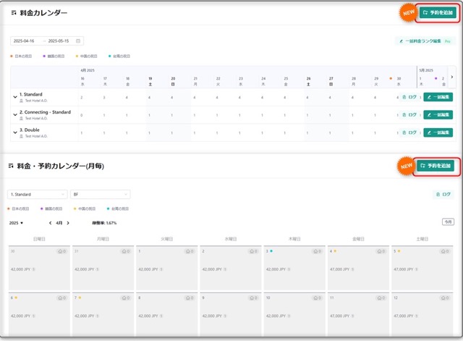This screenshot has height=341, width=463.
Task: Click 一括編集 for the 1. Standard row
Action: tap(438, 97)
